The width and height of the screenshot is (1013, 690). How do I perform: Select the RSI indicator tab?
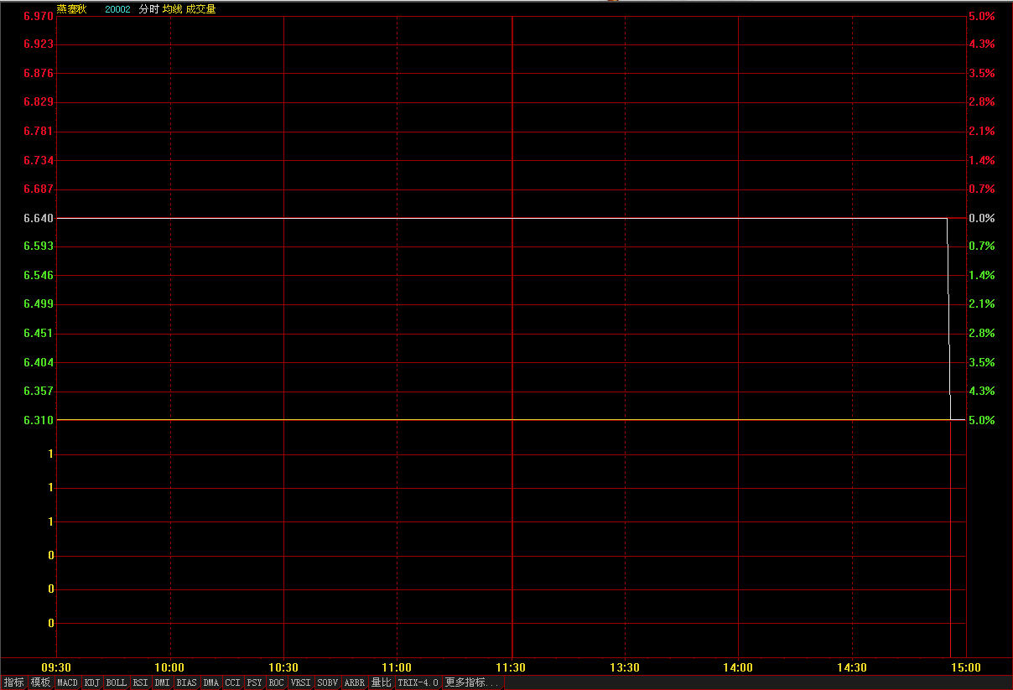(x=140, y=682)
